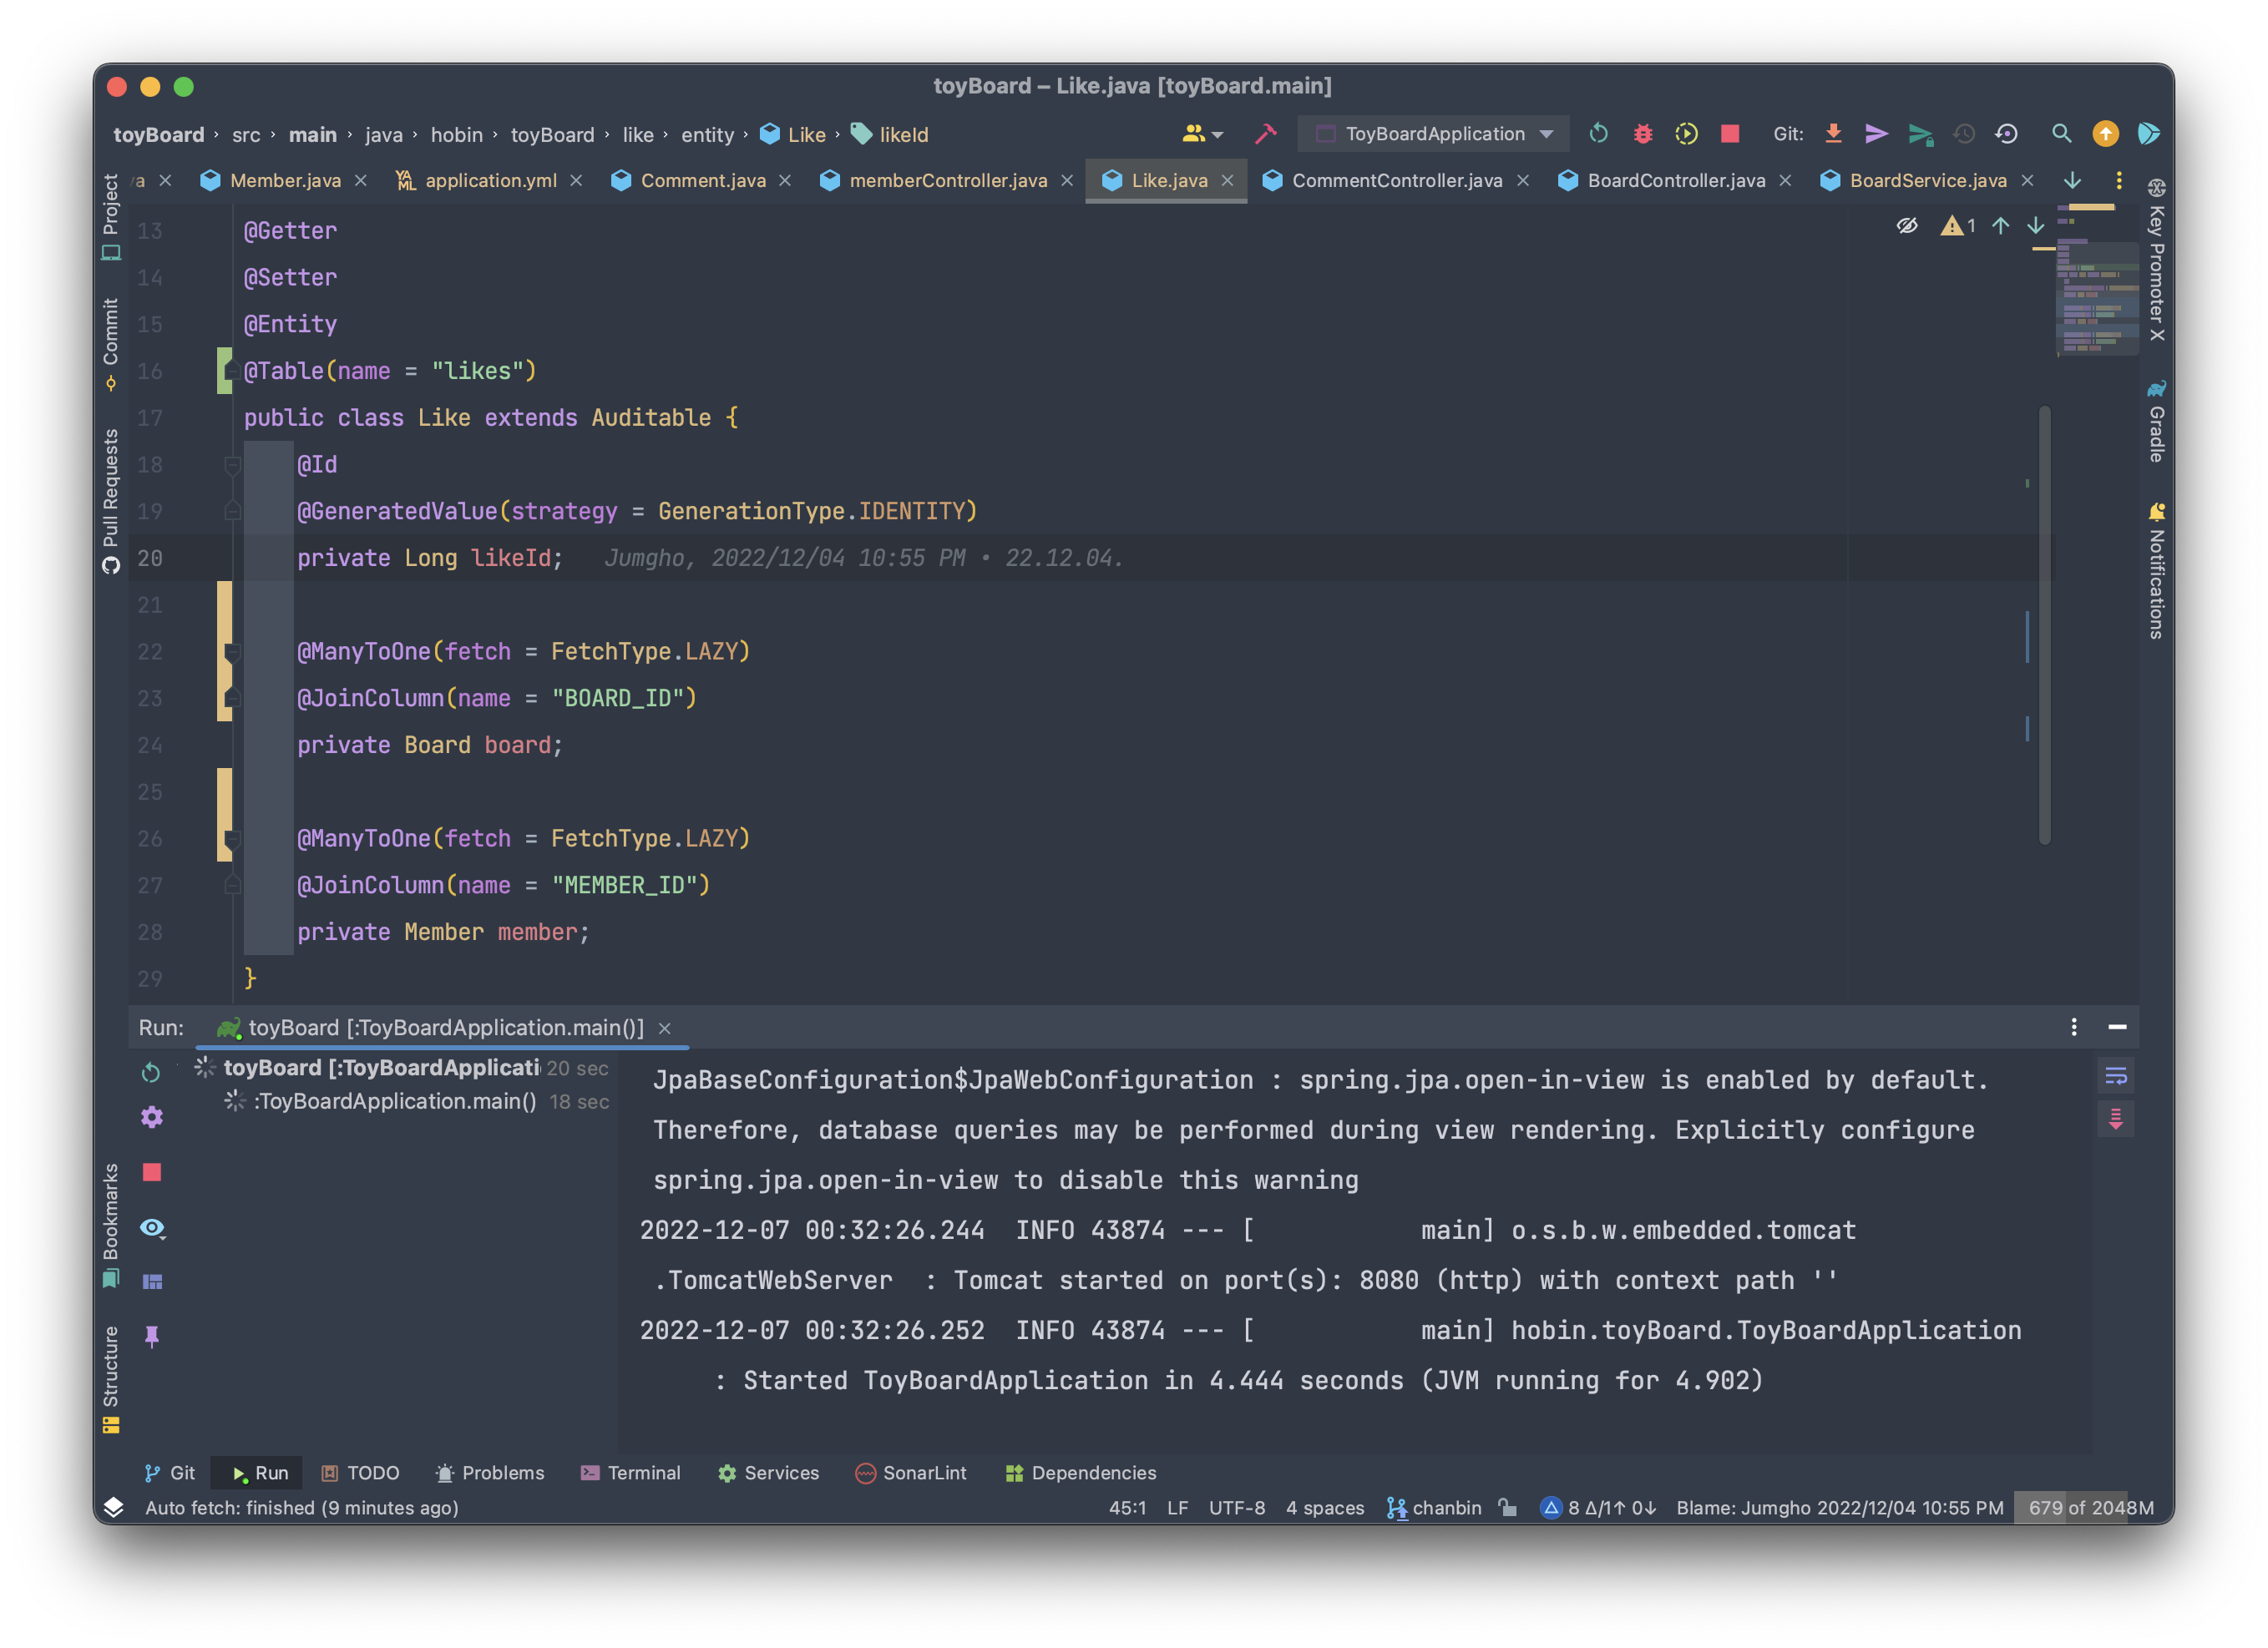2268x1648 pixels.
Task: Open Search Everywhere magnifier icon
Action: tap(2061, 134)
